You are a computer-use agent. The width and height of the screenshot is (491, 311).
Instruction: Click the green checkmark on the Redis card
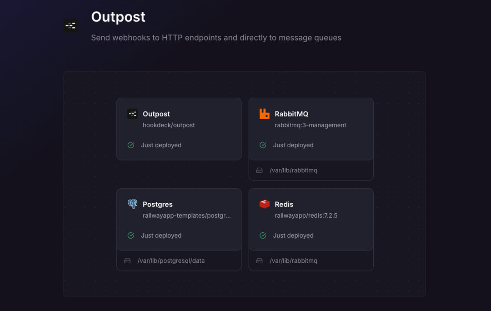[262, 236]
